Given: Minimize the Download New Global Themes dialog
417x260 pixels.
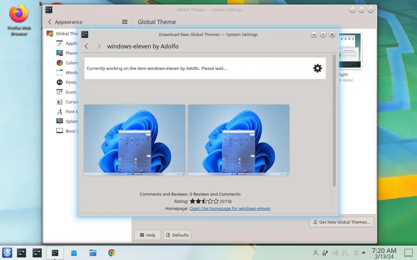Looking at the screenshot, I should [314, 34].
